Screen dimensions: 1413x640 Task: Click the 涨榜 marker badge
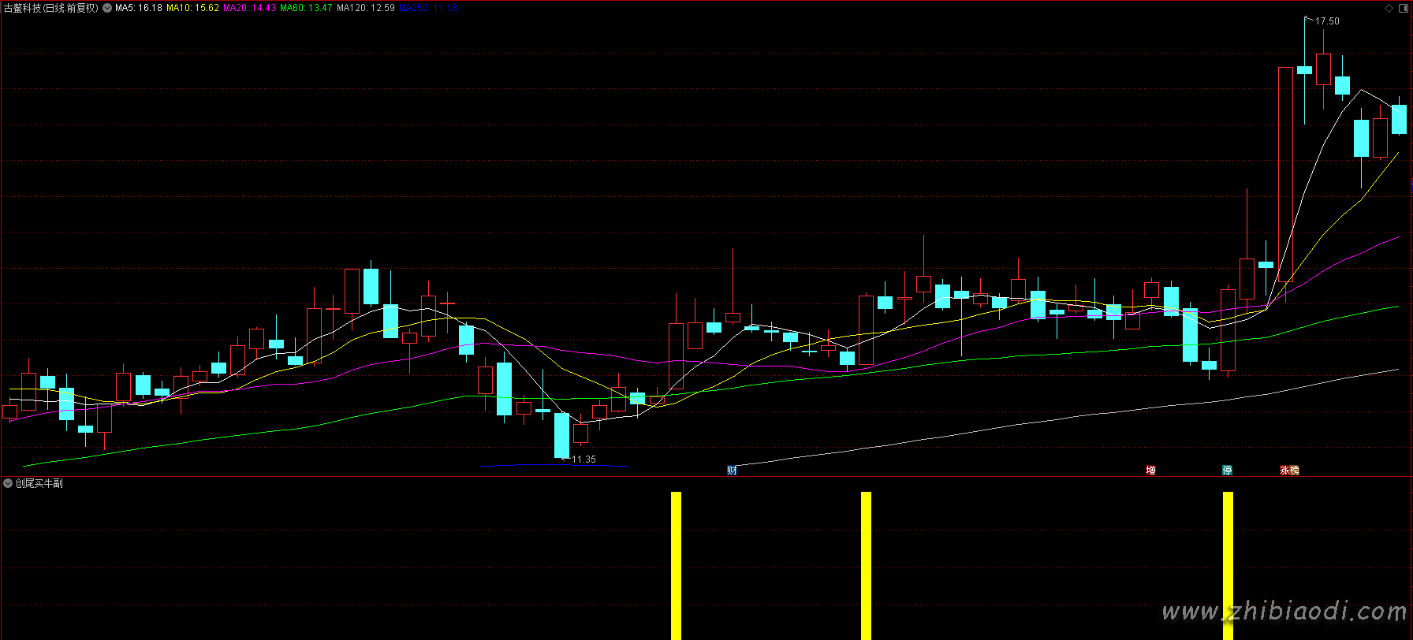[x=1289, y=471]
